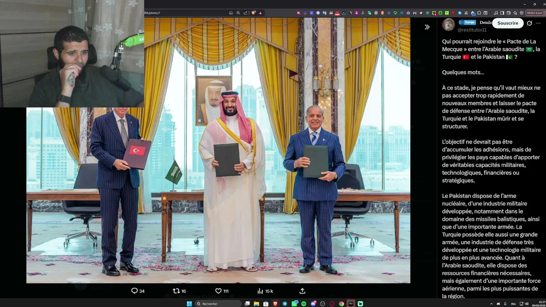Viewport: 546px width, 307px height.
Task: Open the Grok icon beside Souscrire
Action: coord(529,23)
